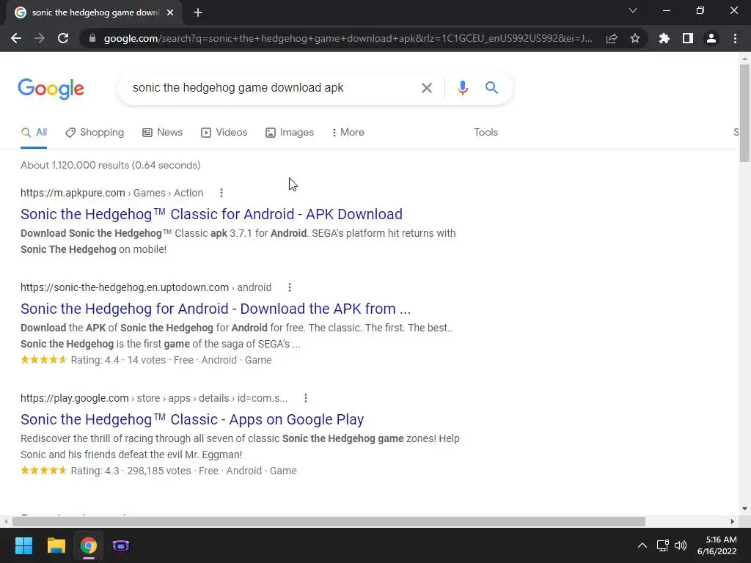Open a new browser tab
Image resolution: width=751 pixels, height=563 pixels.
pos(198,12)
